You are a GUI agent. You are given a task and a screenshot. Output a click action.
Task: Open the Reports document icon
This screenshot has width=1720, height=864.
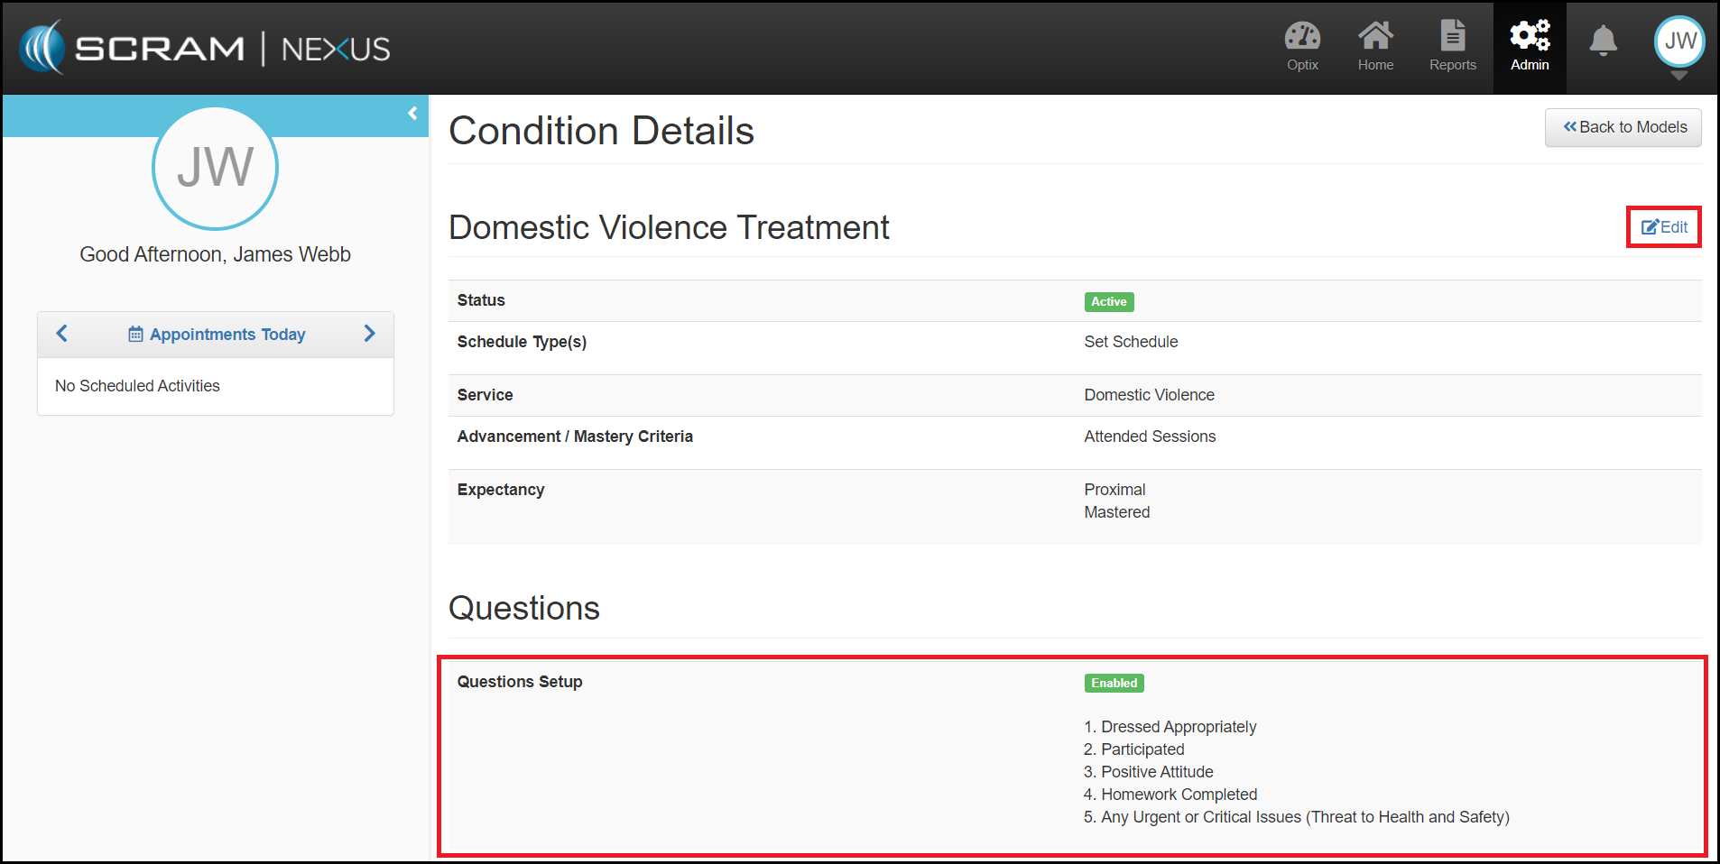(1452, 37)
